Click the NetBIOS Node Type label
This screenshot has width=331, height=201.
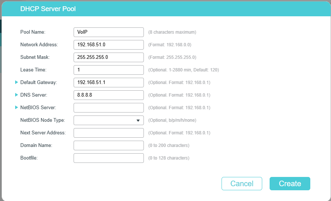click(43, 120)
